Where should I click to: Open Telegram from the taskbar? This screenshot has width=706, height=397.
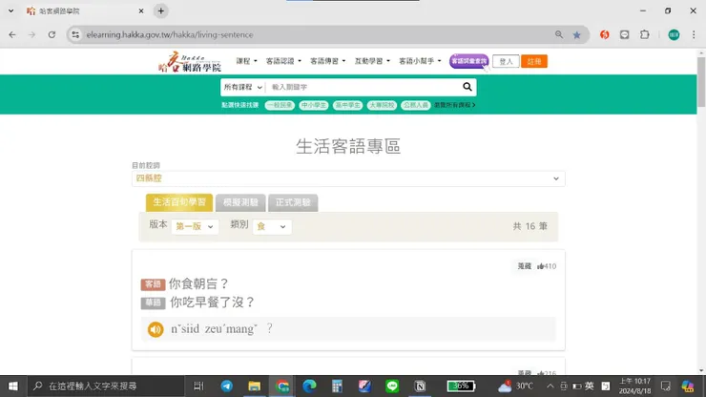pos(226,387)
